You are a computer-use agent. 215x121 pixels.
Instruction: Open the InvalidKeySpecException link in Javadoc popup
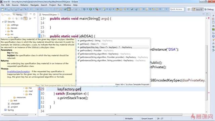pos(18,72)
